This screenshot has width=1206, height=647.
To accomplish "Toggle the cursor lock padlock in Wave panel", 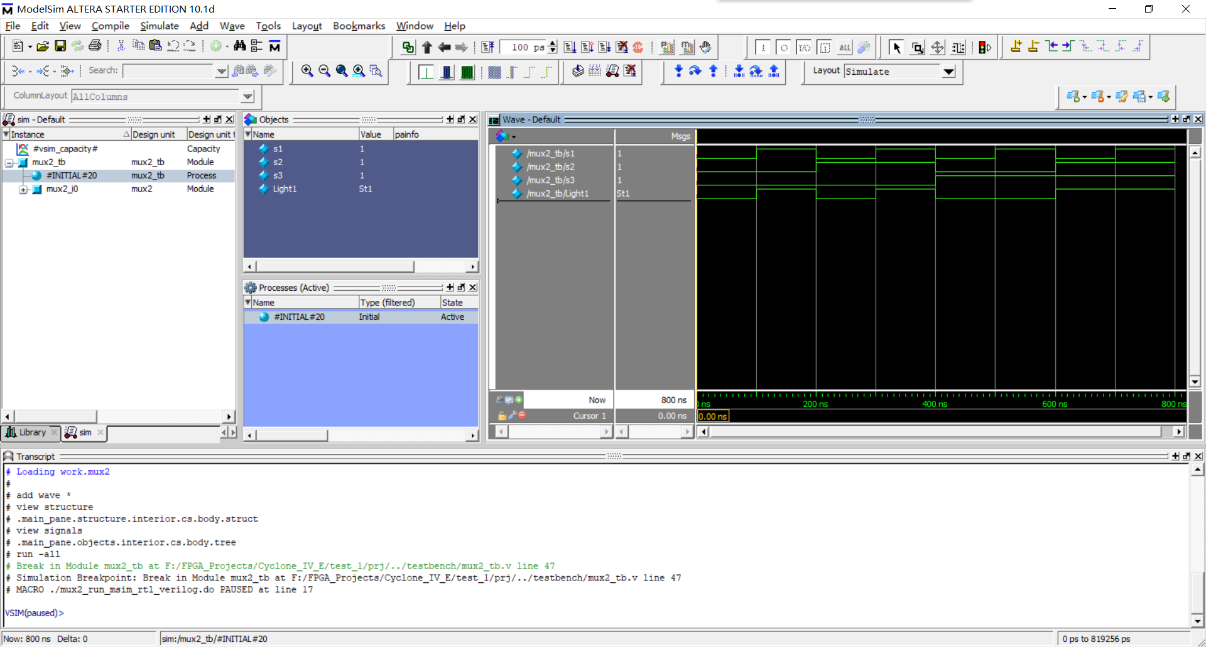I will pos(502,416).
